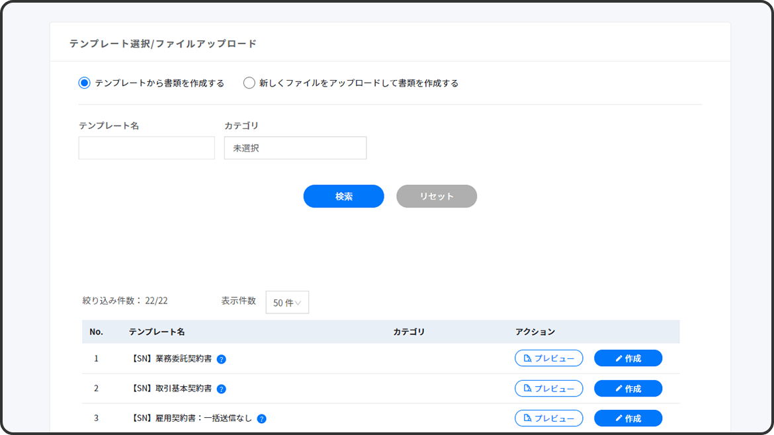Click help icon beside 【SN】雇用契約書：一括送信なし
This screenshot has width=774, height=435.
(262, 418)
